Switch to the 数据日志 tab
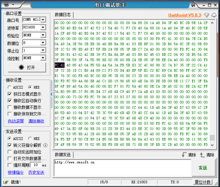The image size is (220, 187). point(63,15)
